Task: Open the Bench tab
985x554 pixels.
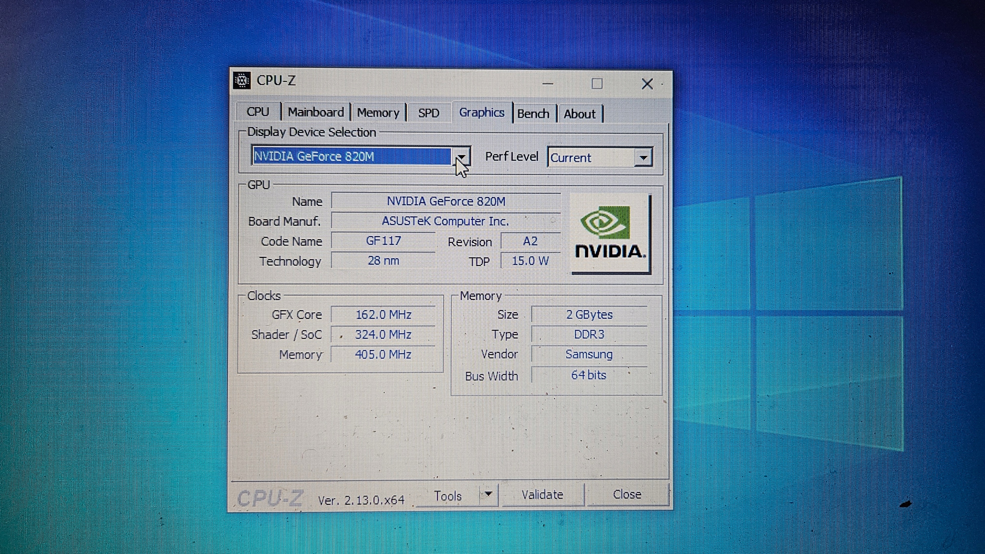Action: [x=533, y=114]
